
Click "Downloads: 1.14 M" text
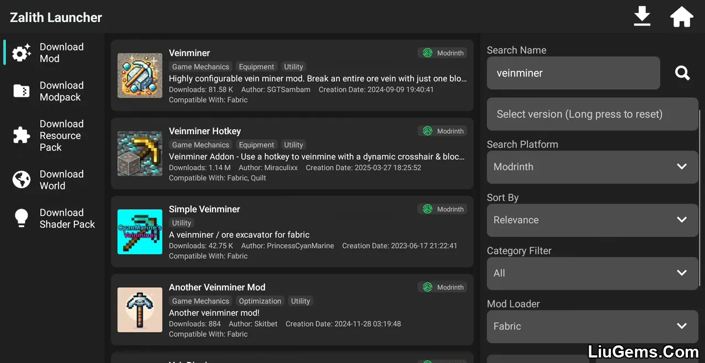click(200, 167)
